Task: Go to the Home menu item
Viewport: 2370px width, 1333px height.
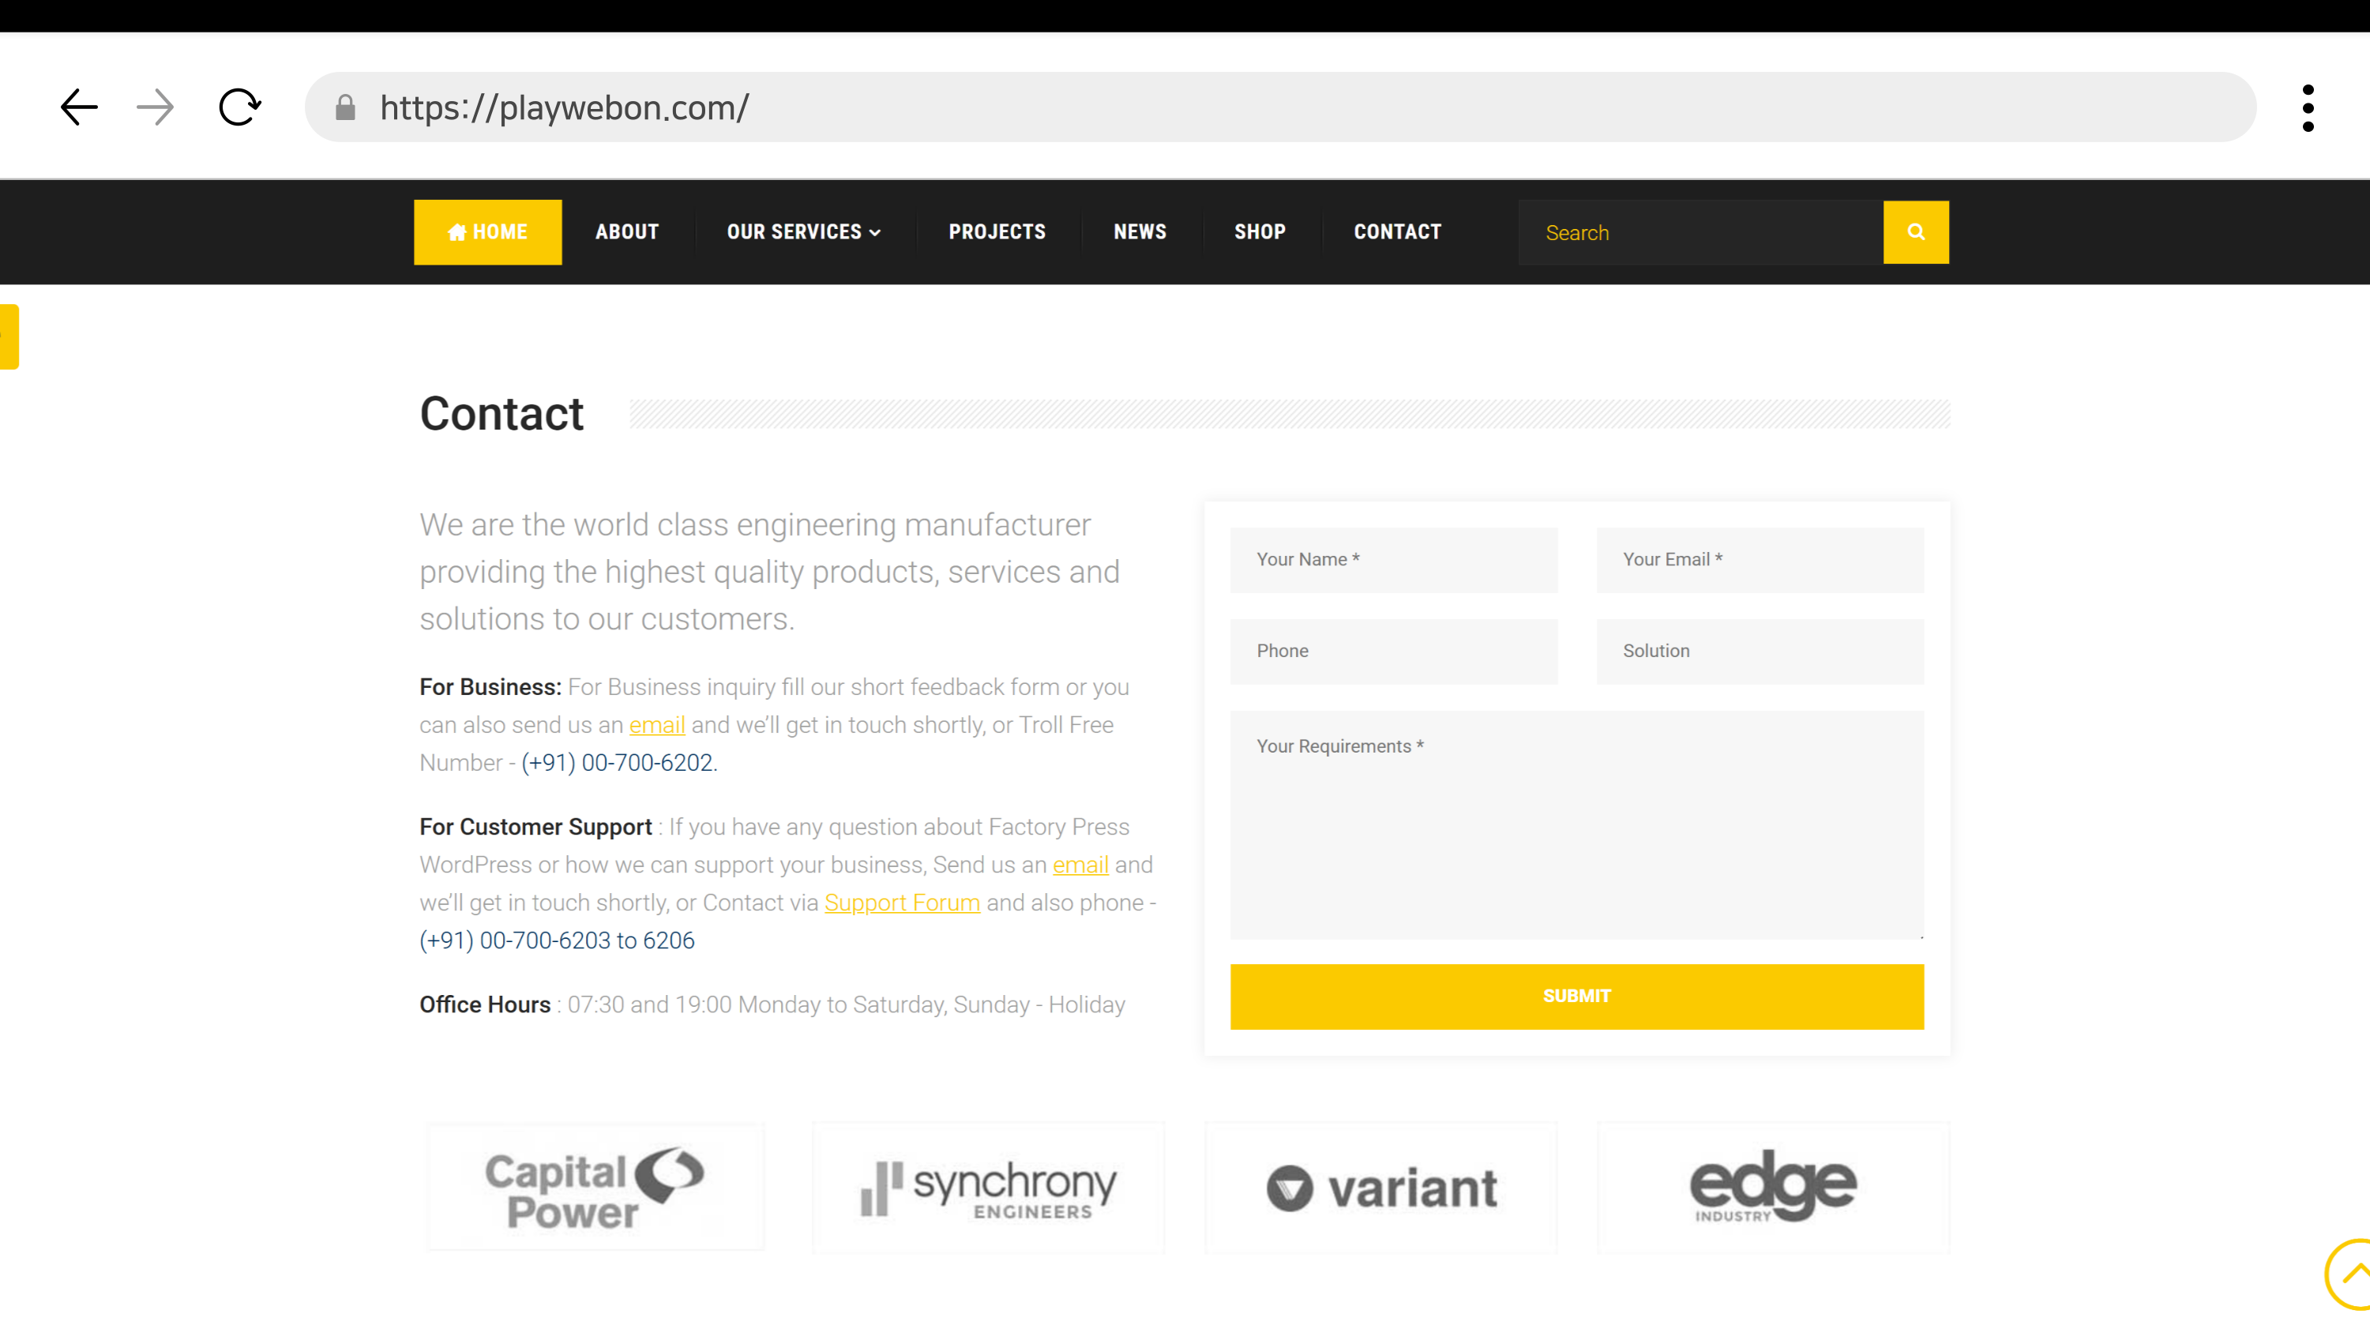Action: [x=487, y=232]
